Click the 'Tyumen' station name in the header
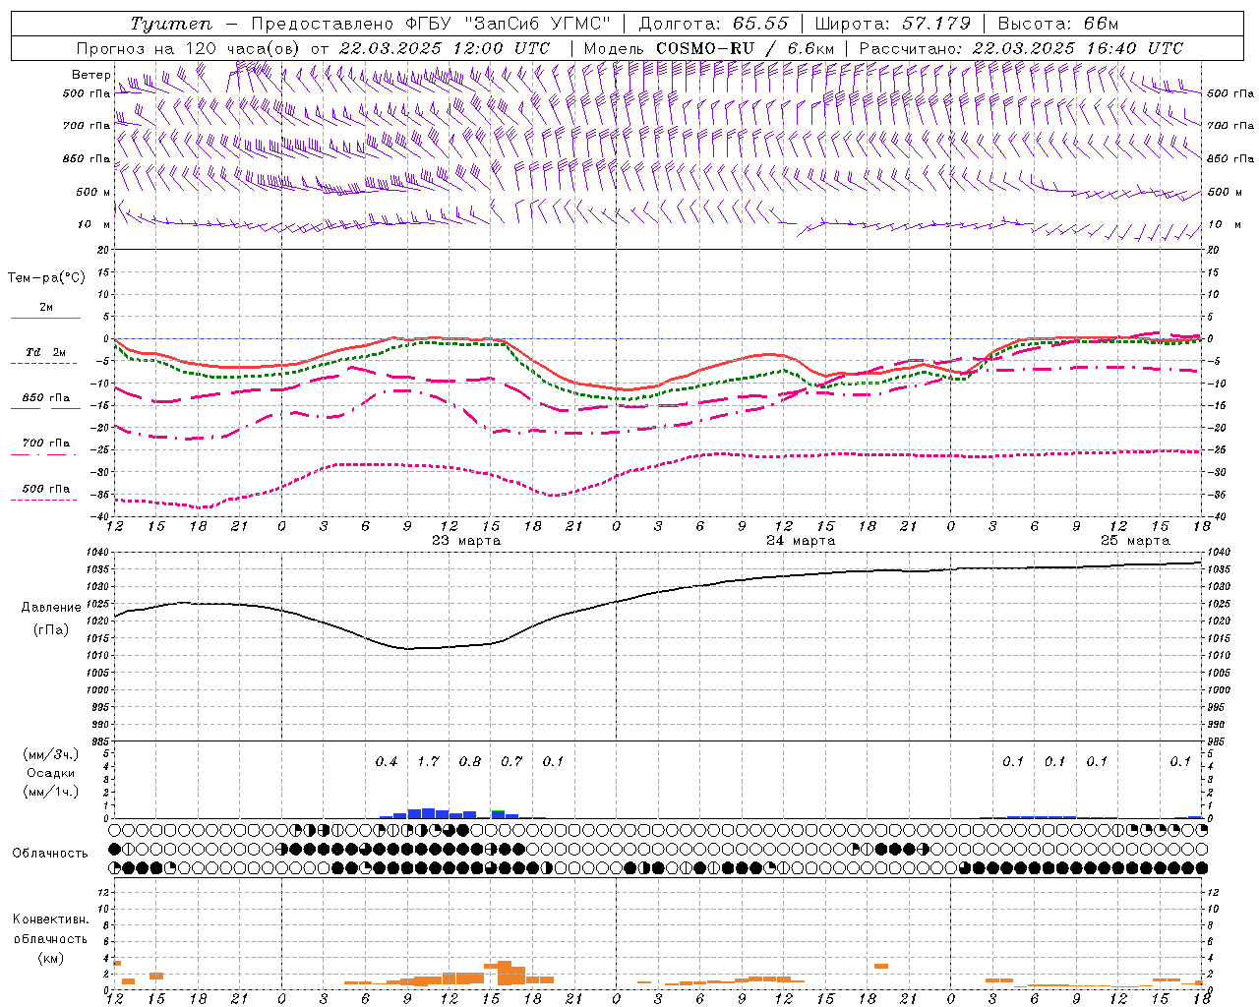 (170, 24)
